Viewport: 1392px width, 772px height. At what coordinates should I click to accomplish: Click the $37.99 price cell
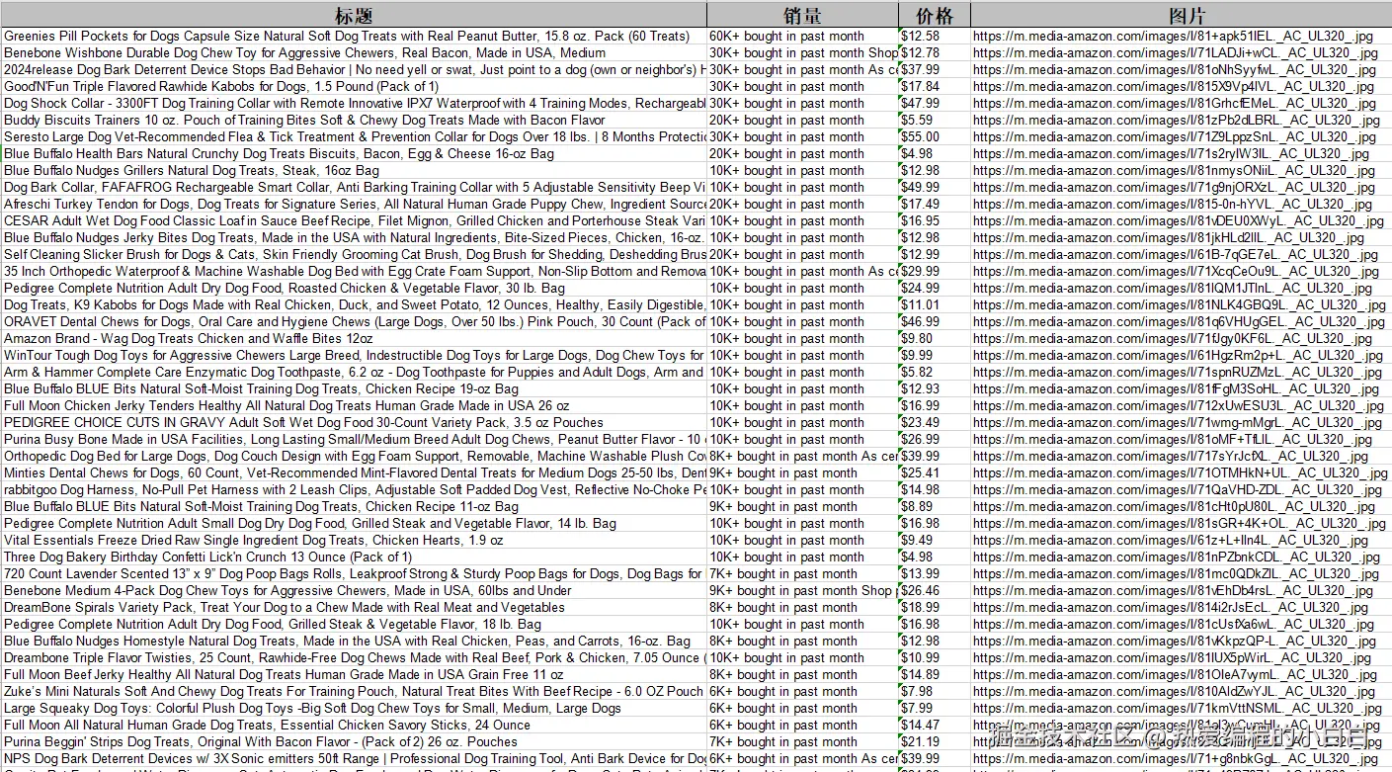click(935, 70)
